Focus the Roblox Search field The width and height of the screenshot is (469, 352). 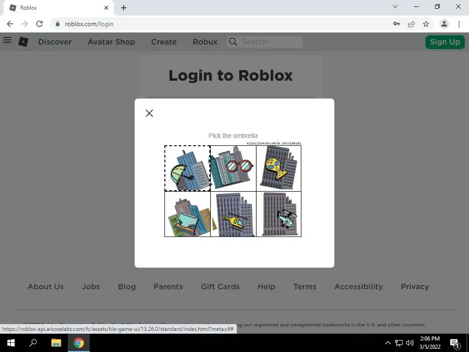pyautogui.click(x=265, y=42)
